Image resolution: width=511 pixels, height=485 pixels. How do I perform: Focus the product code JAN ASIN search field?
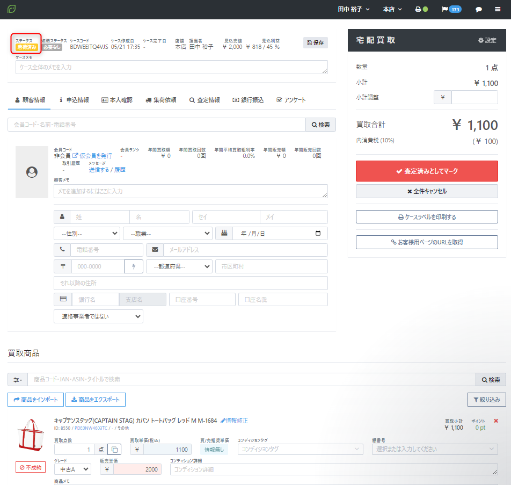click(252, 380)
